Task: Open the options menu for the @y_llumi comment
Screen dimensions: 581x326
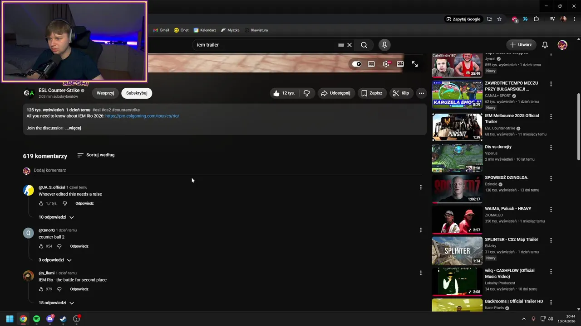Action: 421,273
